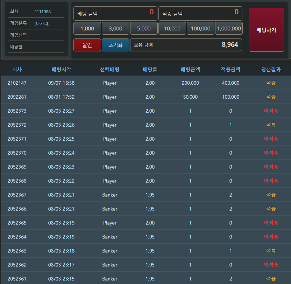The image size is (291, 284).
Task: Click 적중 result of round 2052361
Action: 271,278
